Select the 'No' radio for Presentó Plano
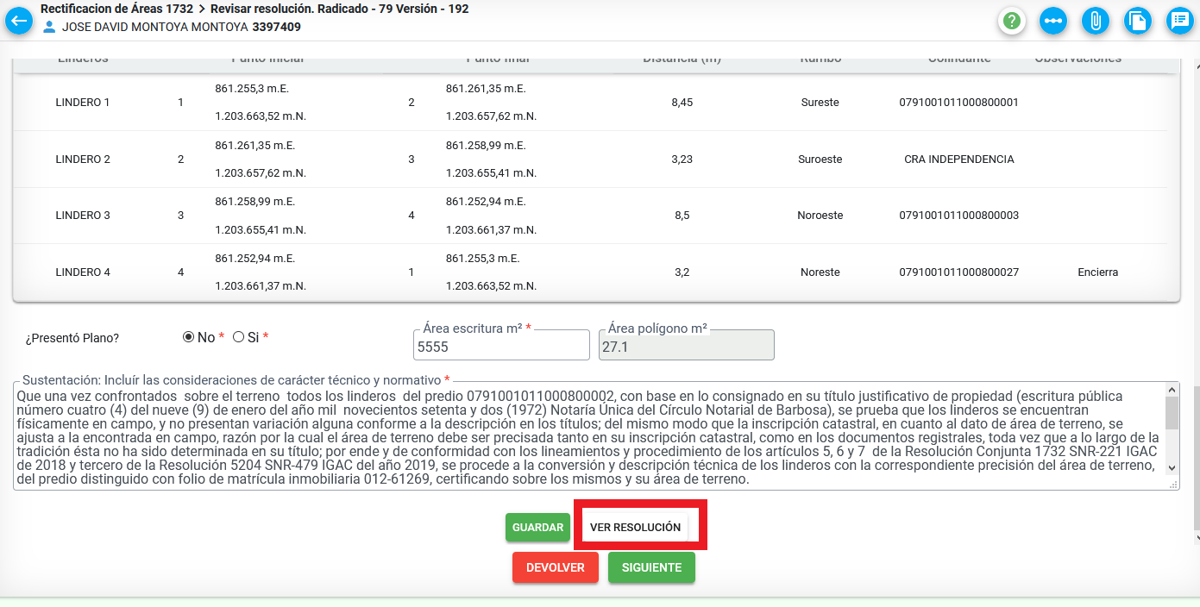 pos(188,337)
